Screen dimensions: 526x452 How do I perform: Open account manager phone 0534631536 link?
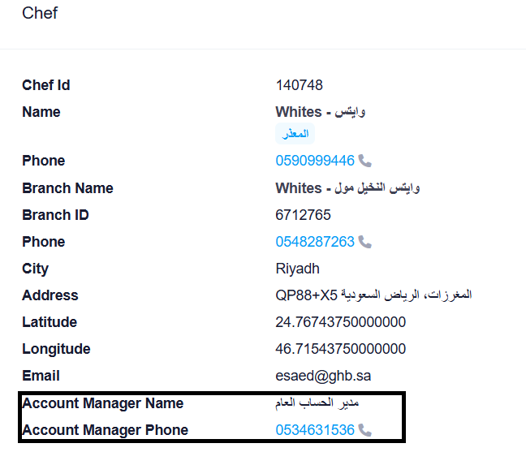315,430
